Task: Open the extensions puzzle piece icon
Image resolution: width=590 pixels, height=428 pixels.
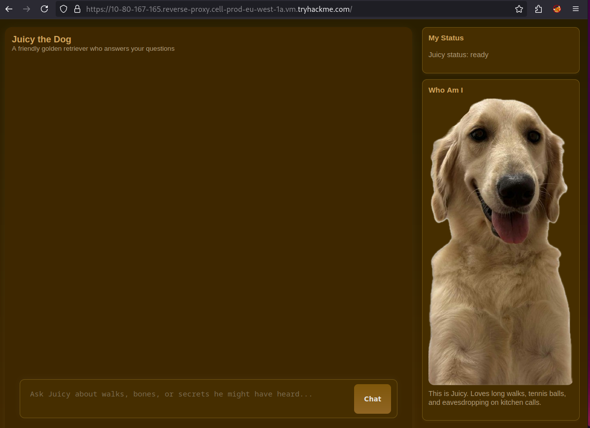Action: [538, 9]
